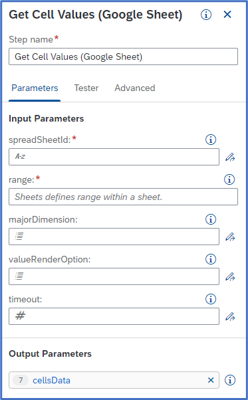Click the range input field

point(123,197)
